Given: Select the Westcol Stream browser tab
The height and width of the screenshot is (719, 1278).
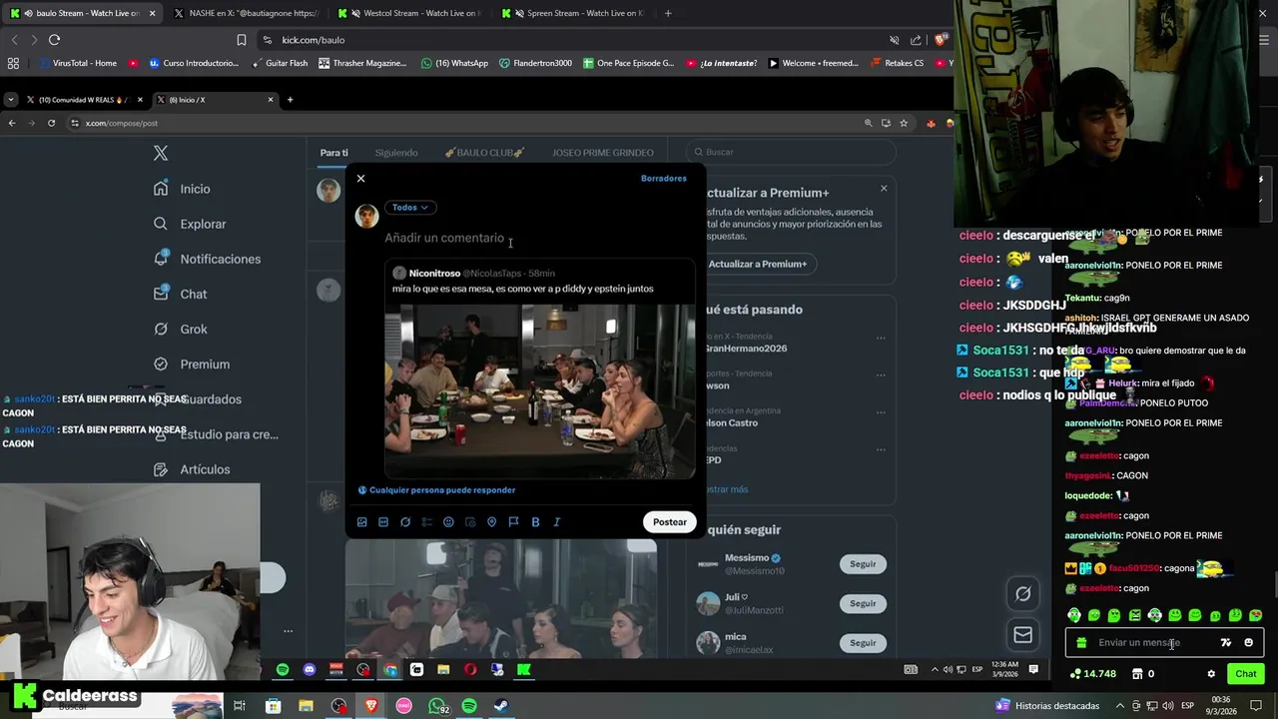Looking at the screenshot, I should [408, 13].
